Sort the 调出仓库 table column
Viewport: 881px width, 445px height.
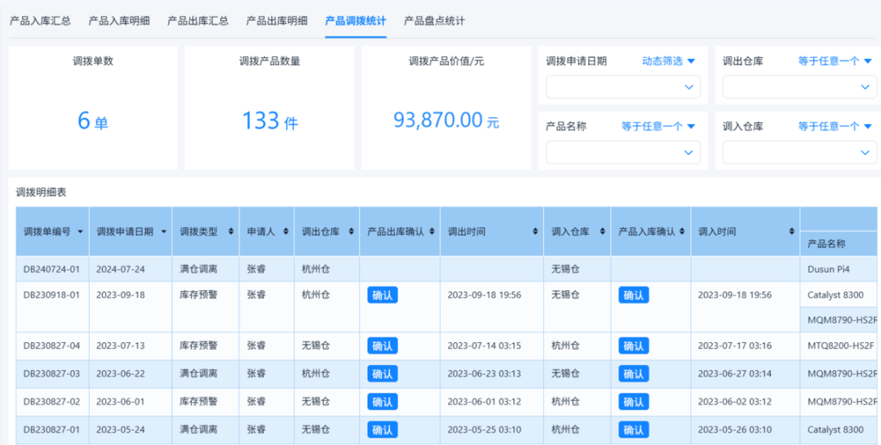tap(351, 231)
